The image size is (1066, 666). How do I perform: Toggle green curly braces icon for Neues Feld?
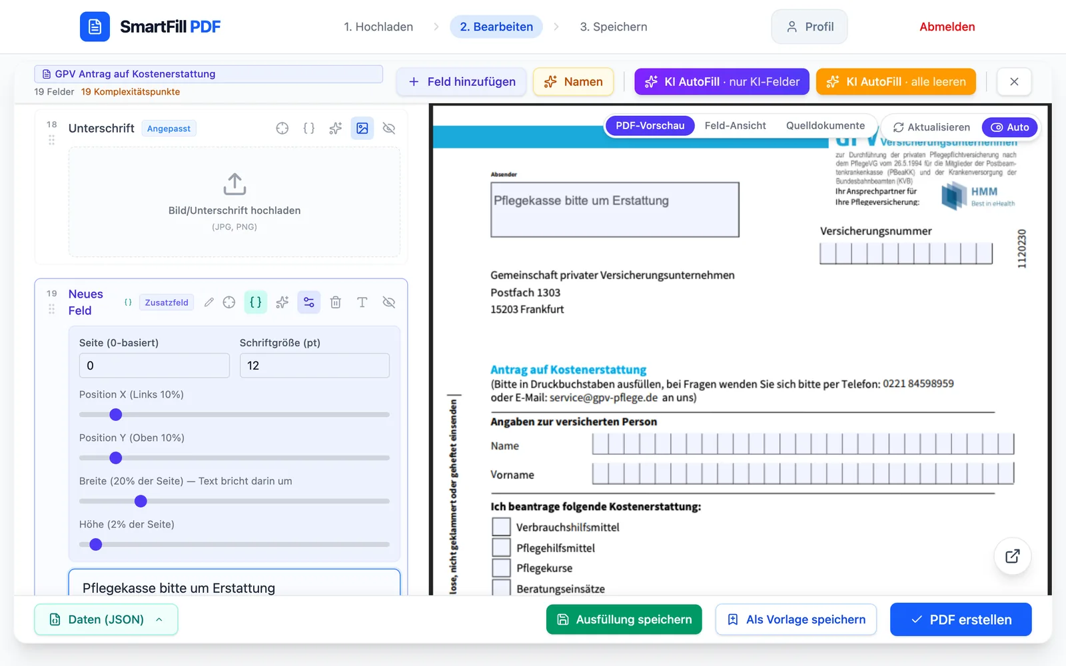pos(256,302)
